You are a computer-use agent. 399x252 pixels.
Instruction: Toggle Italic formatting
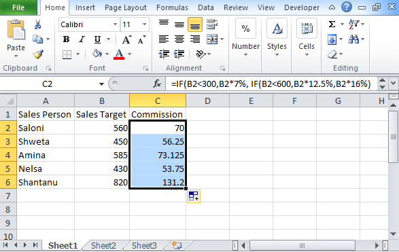click(82, 39)
